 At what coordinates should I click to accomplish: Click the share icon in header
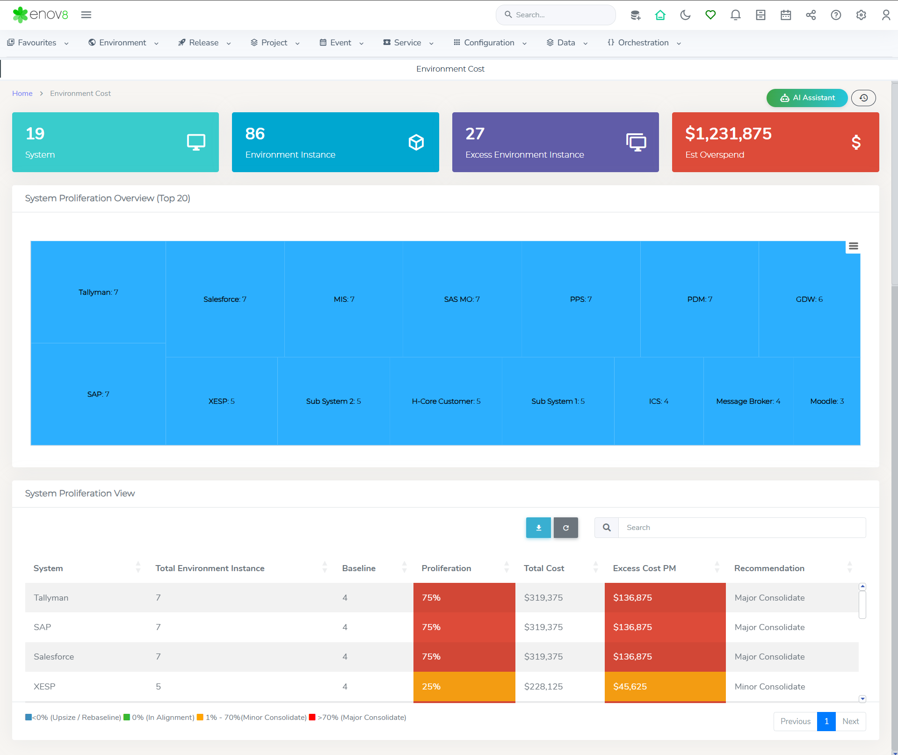click(811, 15)
